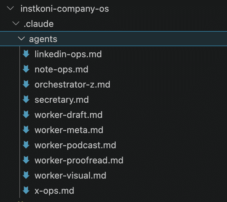Click the markdown icon beside worker-visual.md

click(26, 175)
